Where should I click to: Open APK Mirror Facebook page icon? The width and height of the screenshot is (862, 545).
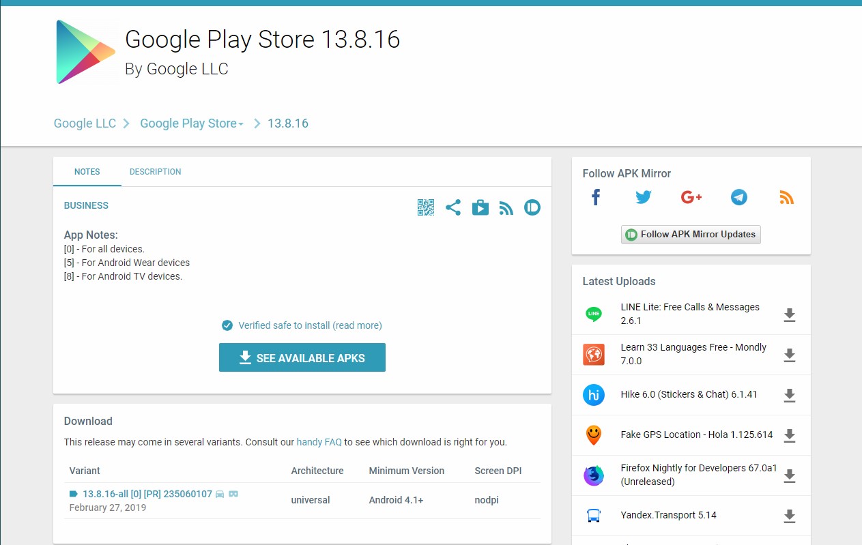[596, 198]
